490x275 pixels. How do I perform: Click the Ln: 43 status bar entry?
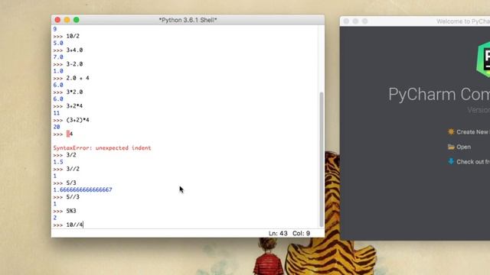point(278,233)
